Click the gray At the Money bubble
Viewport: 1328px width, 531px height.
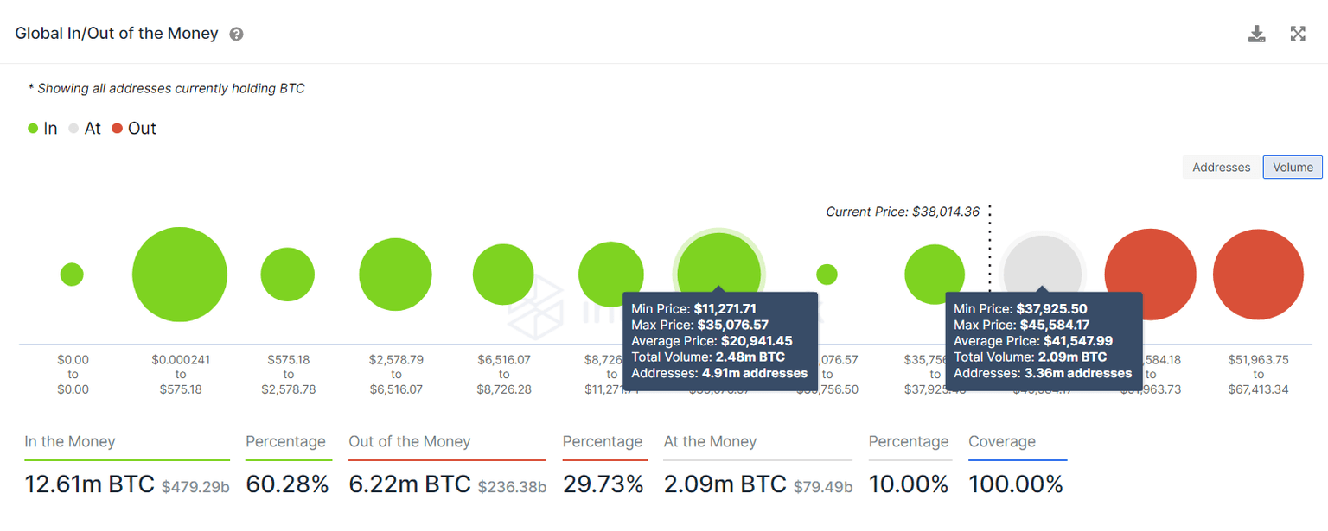[x=1041, y=263]
